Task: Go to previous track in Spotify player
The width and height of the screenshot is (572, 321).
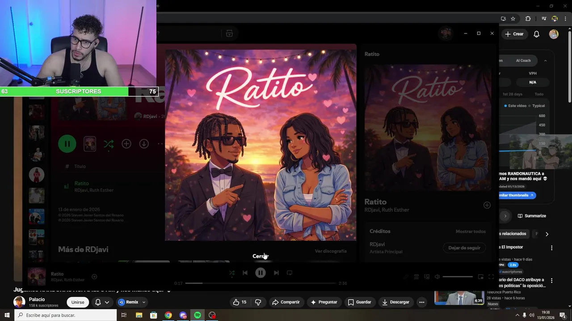Action: [245, 273]
